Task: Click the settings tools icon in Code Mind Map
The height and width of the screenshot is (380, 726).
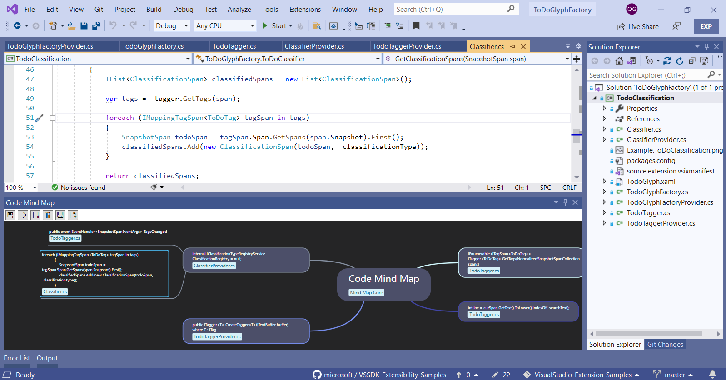Action: 48,215
